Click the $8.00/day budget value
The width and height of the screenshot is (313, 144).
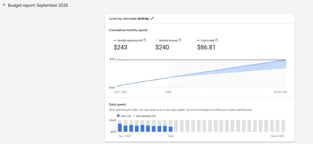(143, 19)
